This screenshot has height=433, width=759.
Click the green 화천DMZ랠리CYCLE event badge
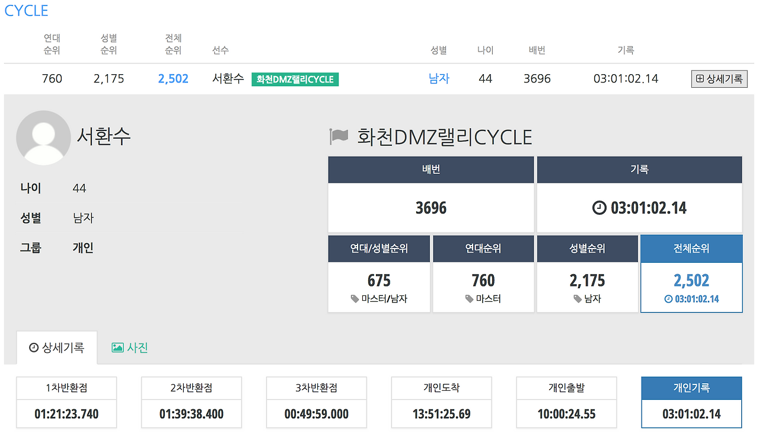[295, 78]
